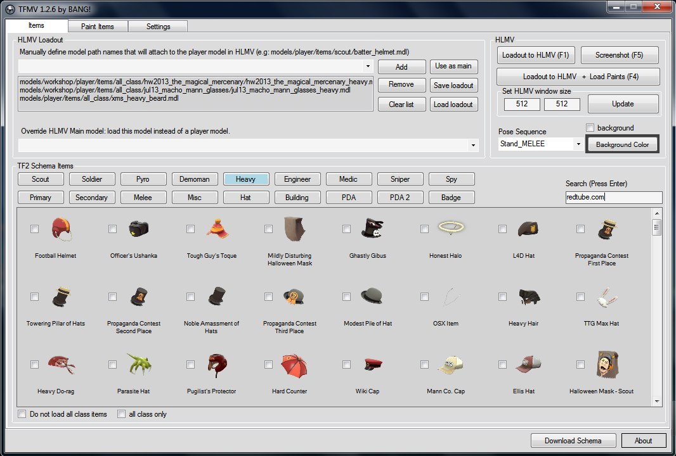Click the items list scrollbar thumb
This screenshot has height=456, width=676.
pos(656,227)
